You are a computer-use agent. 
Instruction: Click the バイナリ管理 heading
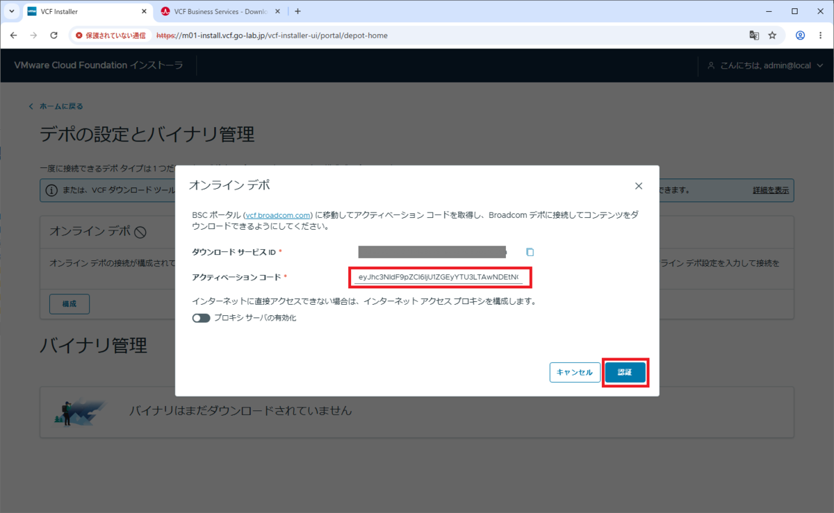click(x=94, y=345)
